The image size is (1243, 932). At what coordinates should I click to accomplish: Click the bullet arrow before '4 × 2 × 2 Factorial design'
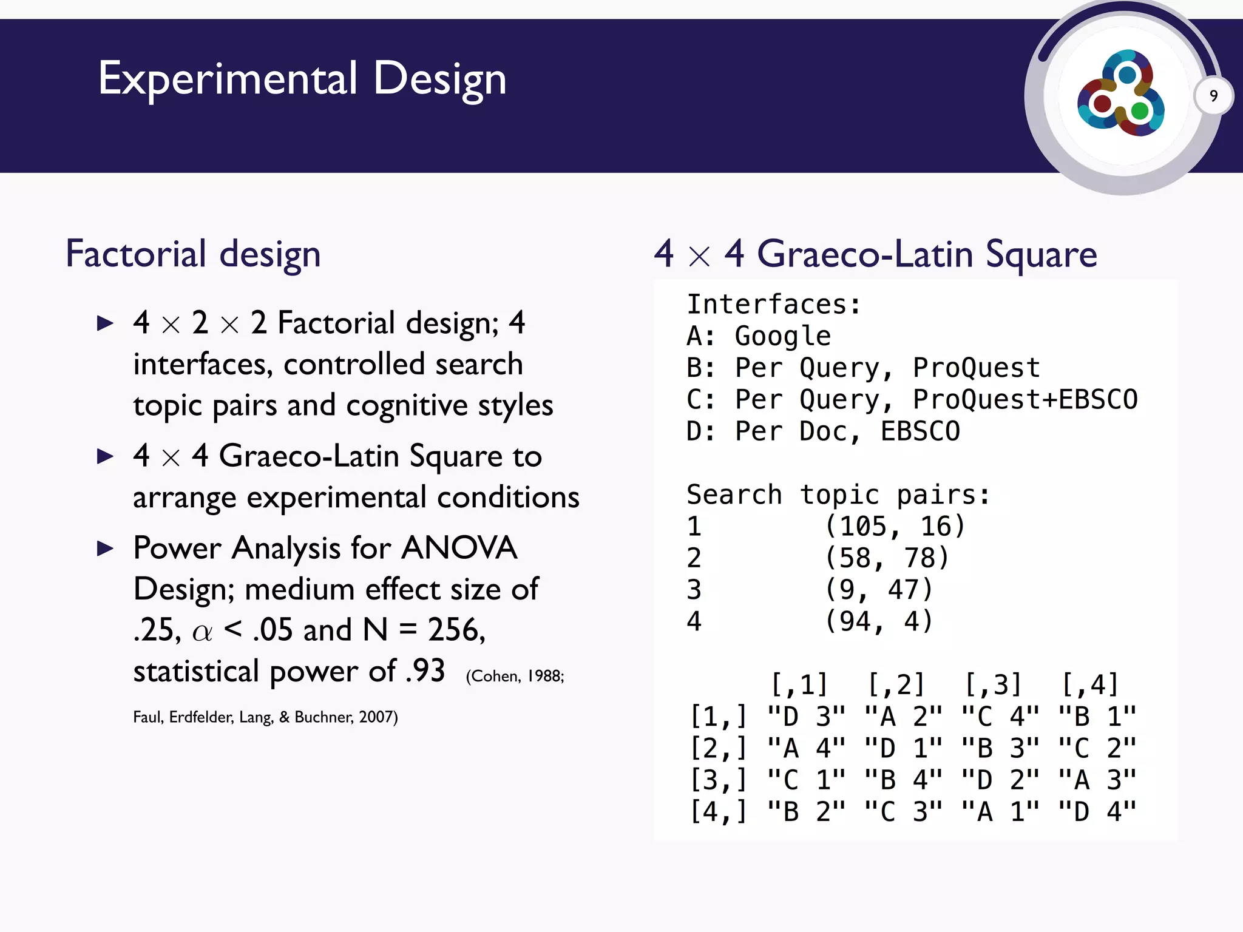coord(106,323)
